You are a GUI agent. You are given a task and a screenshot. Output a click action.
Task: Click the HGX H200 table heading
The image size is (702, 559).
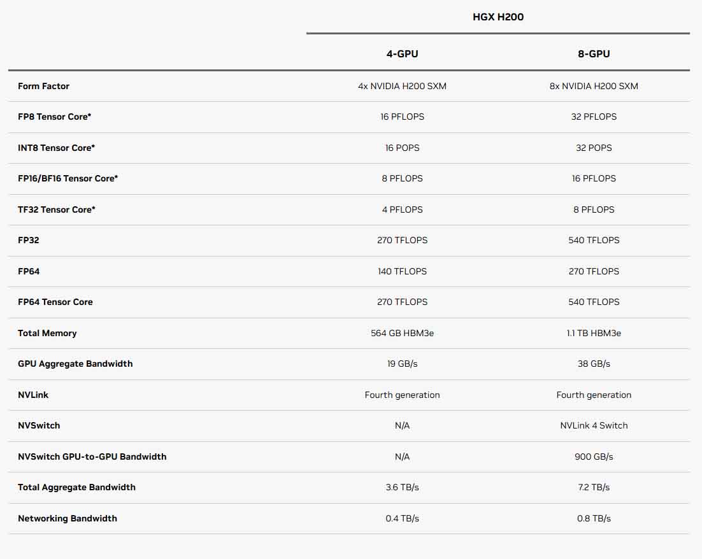point(498,17)
